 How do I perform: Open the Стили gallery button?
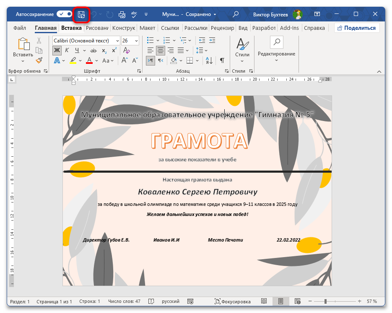coord(242,50)
